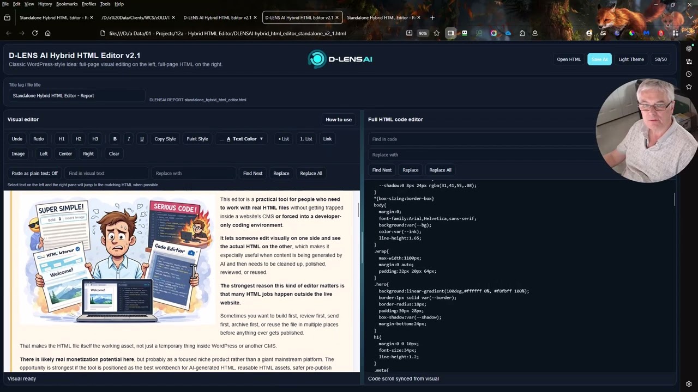
Task: Open the ChatGPT sidebar icon
Action: point(689,48)
